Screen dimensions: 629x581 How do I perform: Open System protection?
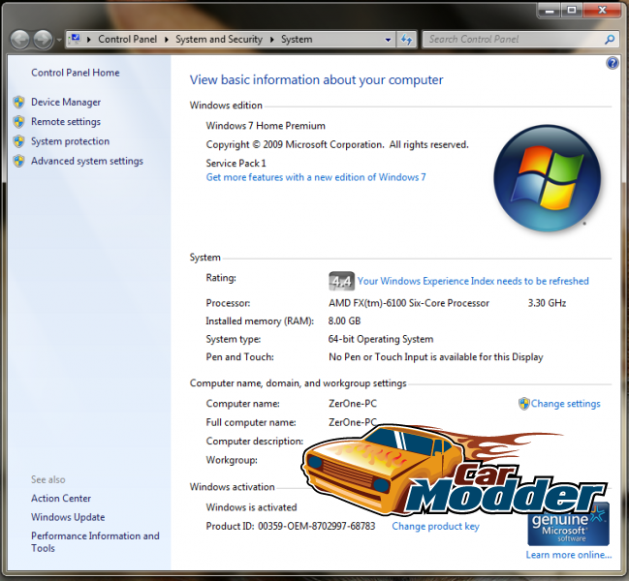coord(70,141)
